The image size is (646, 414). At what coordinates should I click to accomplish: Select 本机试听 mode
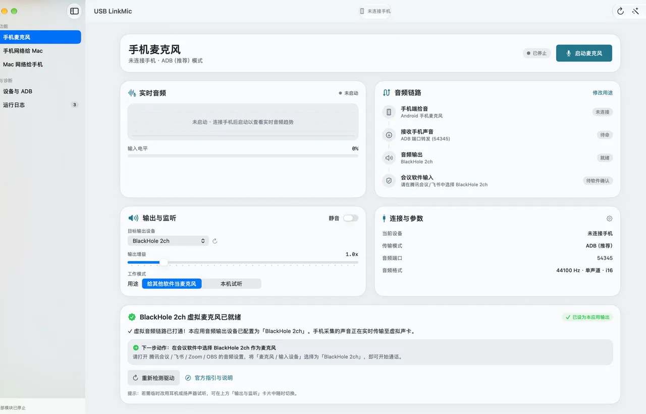pyautogui.click(x=231, y=284)
